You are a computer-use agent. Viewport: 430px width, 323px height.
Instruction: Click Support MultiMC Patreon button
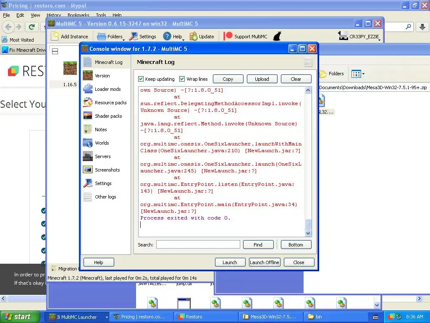[x=245, y=37]
